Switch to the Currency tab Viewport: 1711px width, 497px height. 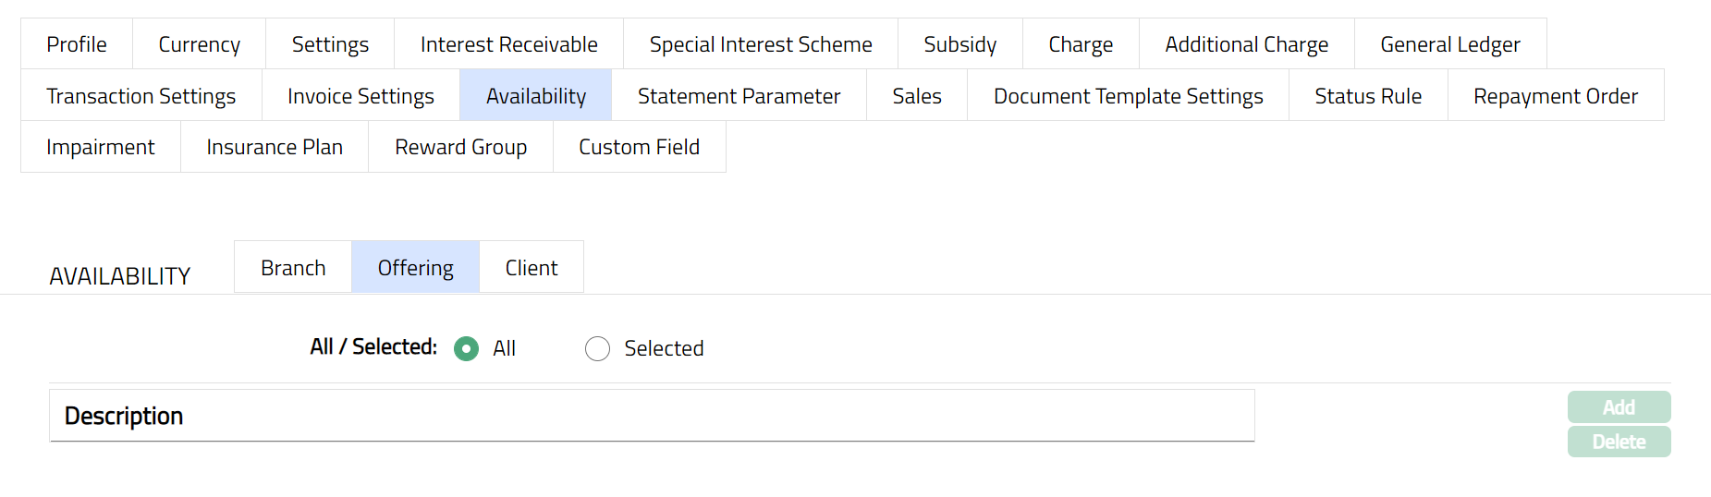[199, 44]
